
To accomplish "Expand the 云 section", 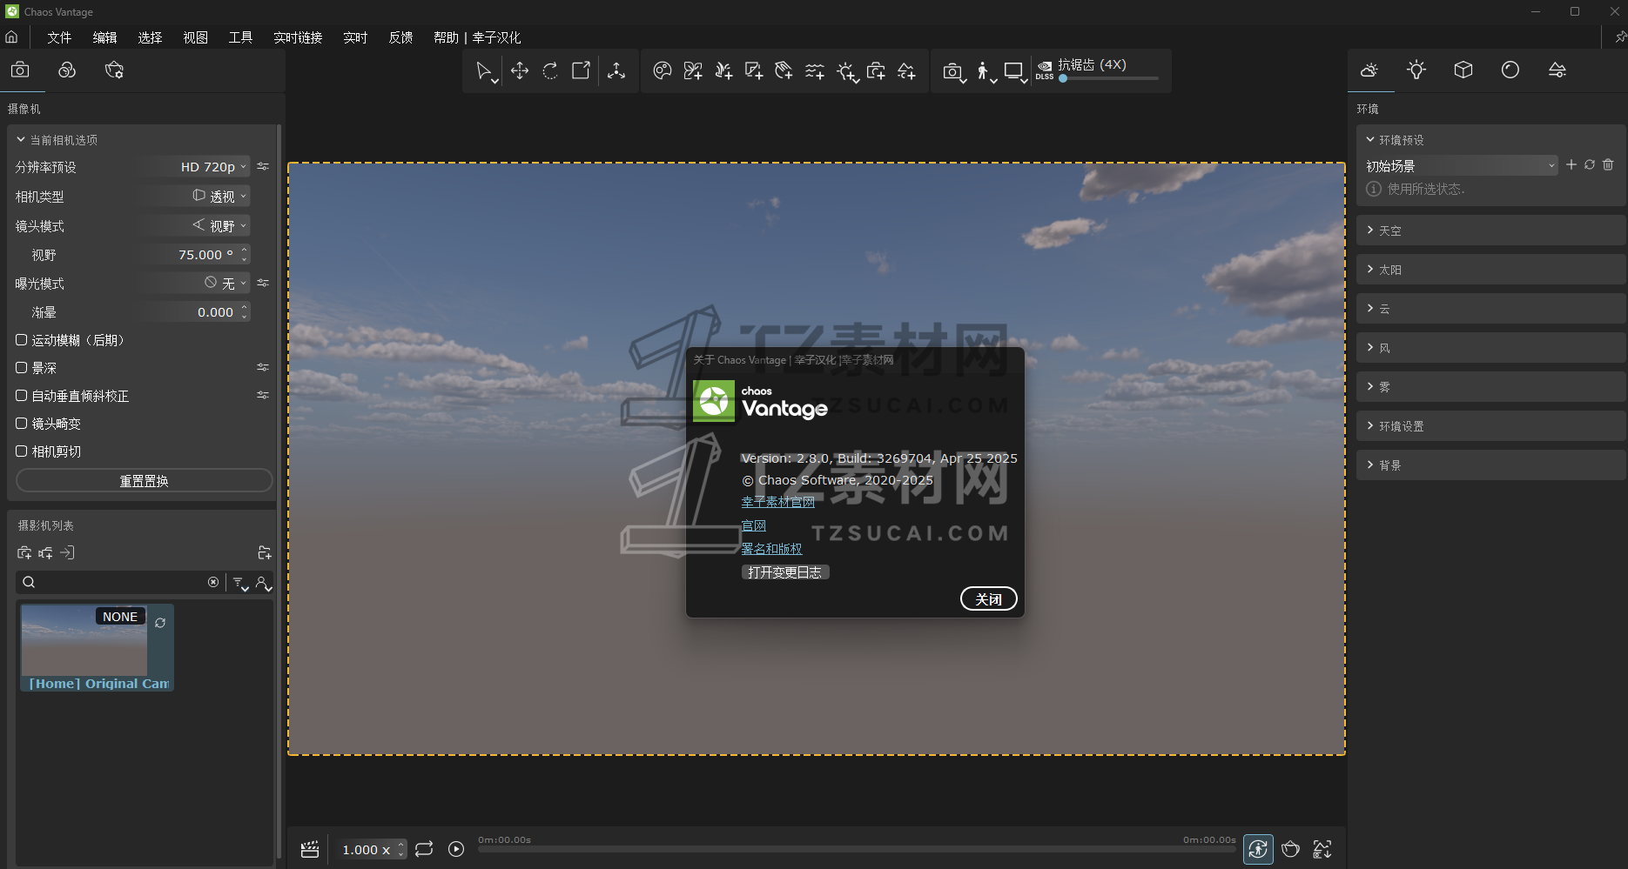I will coord(1490,309).
